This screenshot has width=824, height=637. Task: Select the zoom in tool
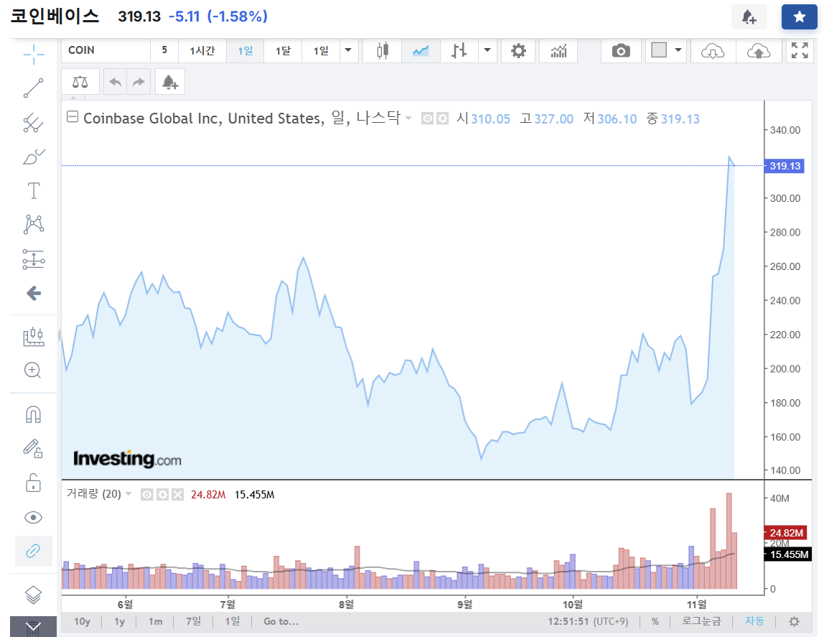pyautogui.click(x=32, y=371)
